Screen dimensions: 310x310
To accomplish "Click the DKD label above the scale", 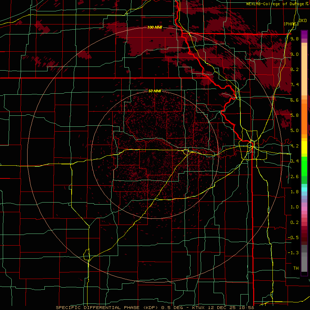I will [x=303, y=21].
